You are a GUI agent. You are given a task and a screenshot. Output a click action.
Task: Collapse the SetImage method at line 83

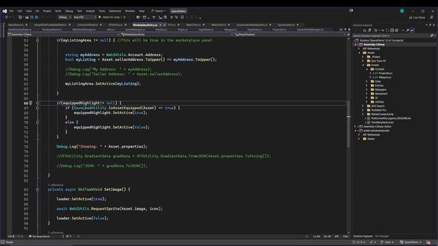pos(38,189)
